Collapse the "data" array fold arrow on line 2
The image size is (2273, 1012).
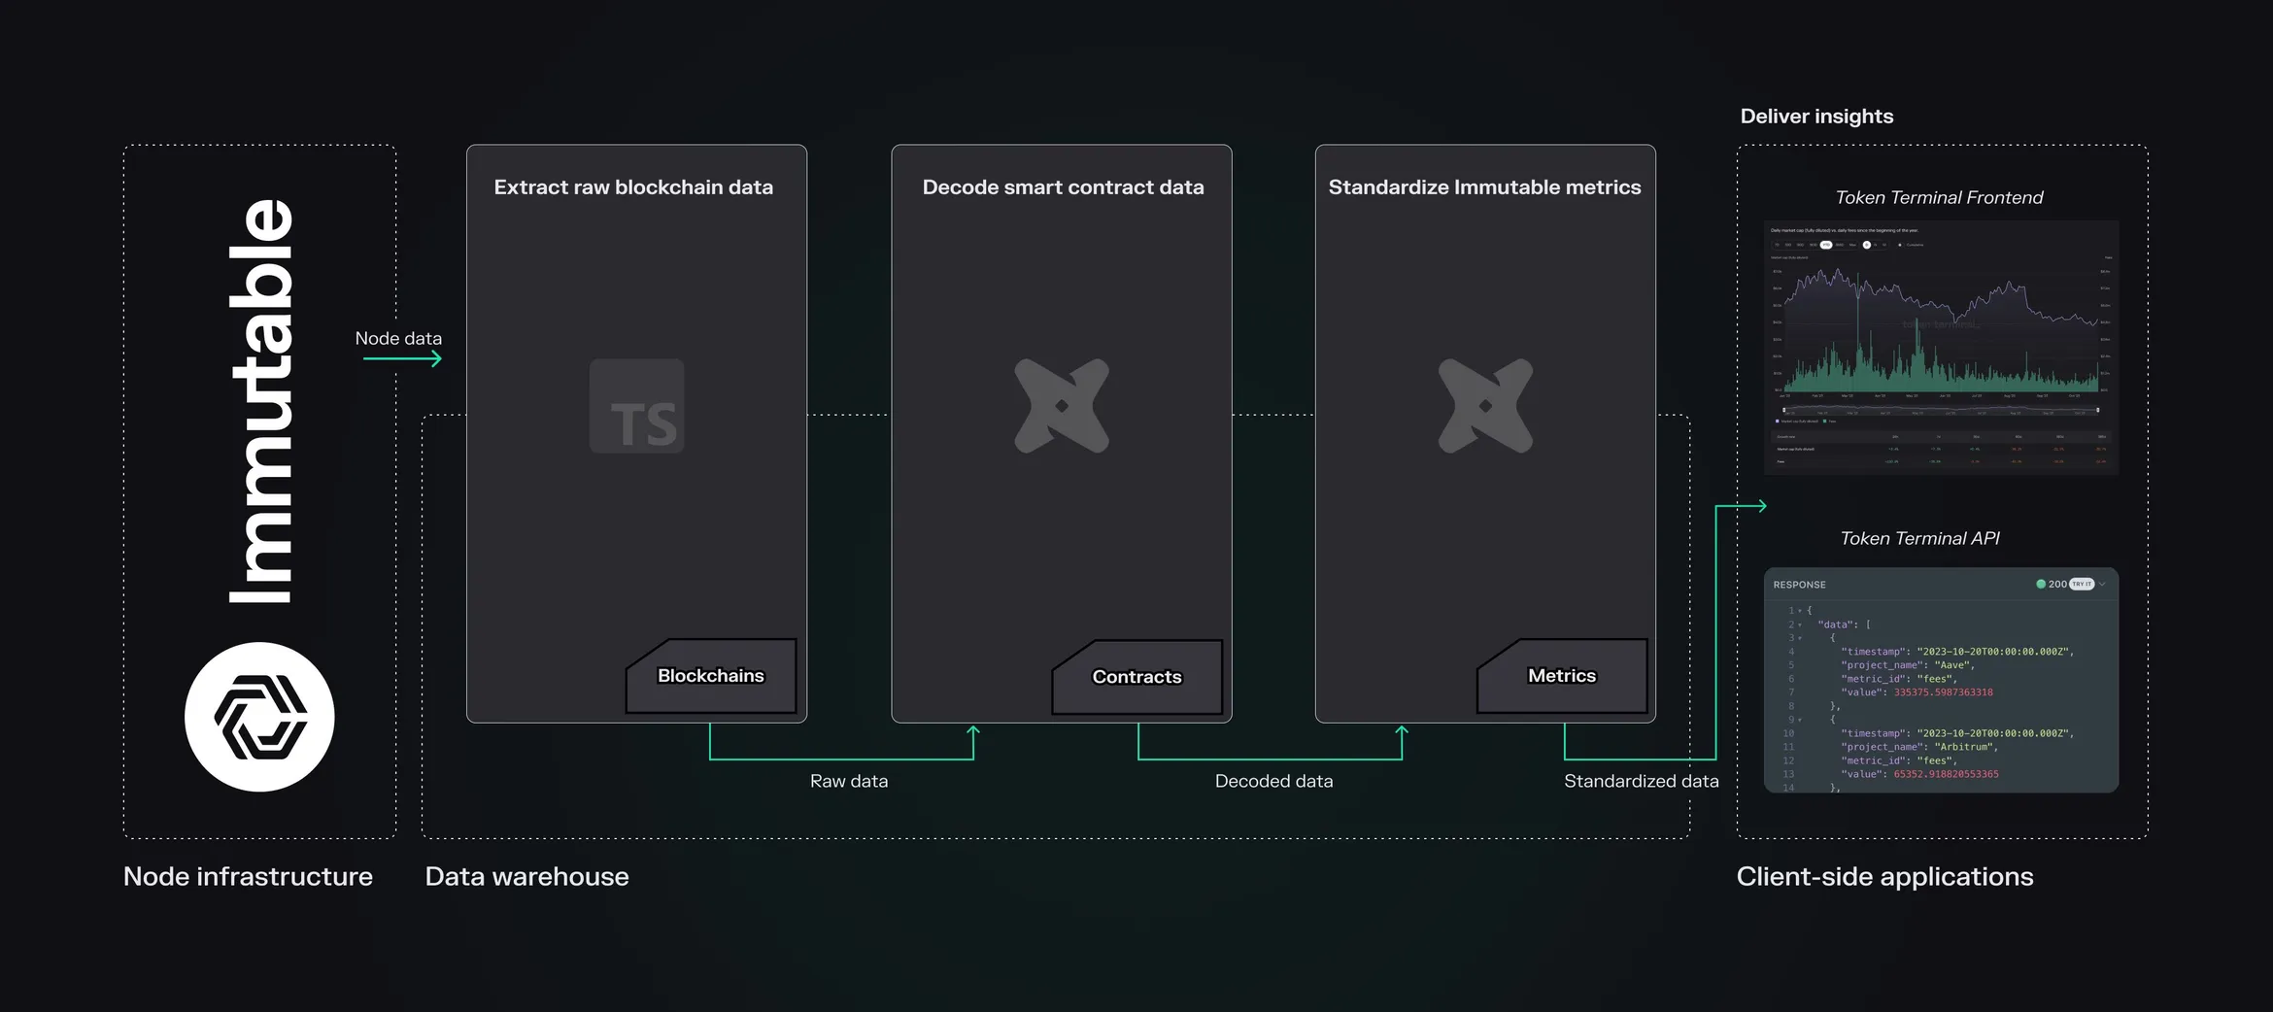1800,624
